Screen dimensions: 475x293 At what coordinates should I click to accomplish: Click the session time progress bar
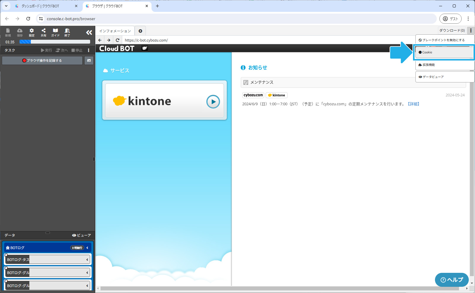pos(55,42)
